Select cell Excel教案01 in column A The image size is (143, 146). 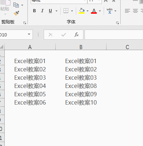pos(30,61)
